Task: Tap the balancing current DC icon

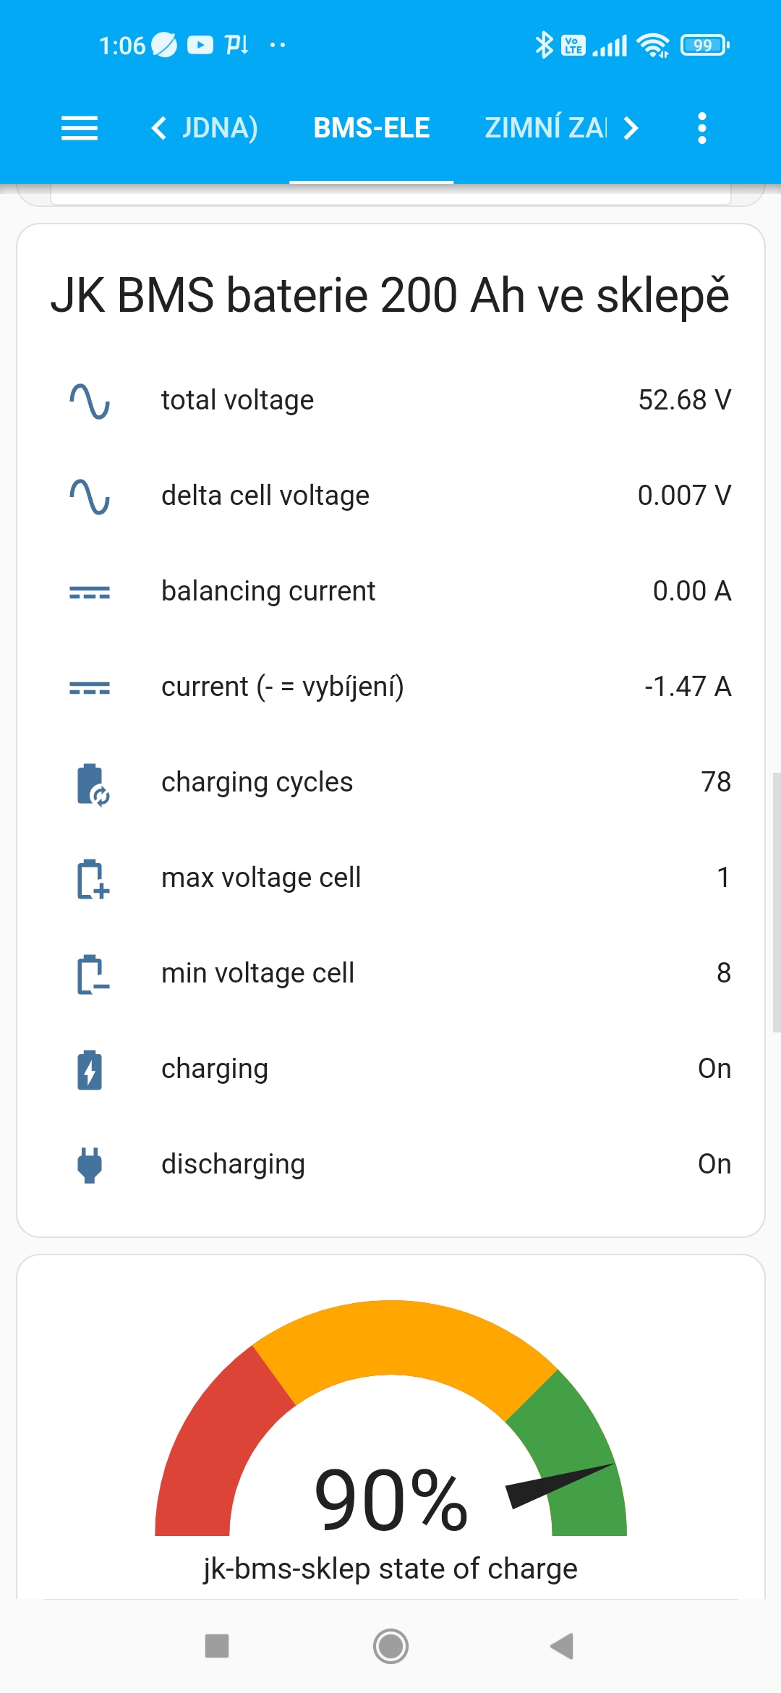Action: [x=90, y=593]
